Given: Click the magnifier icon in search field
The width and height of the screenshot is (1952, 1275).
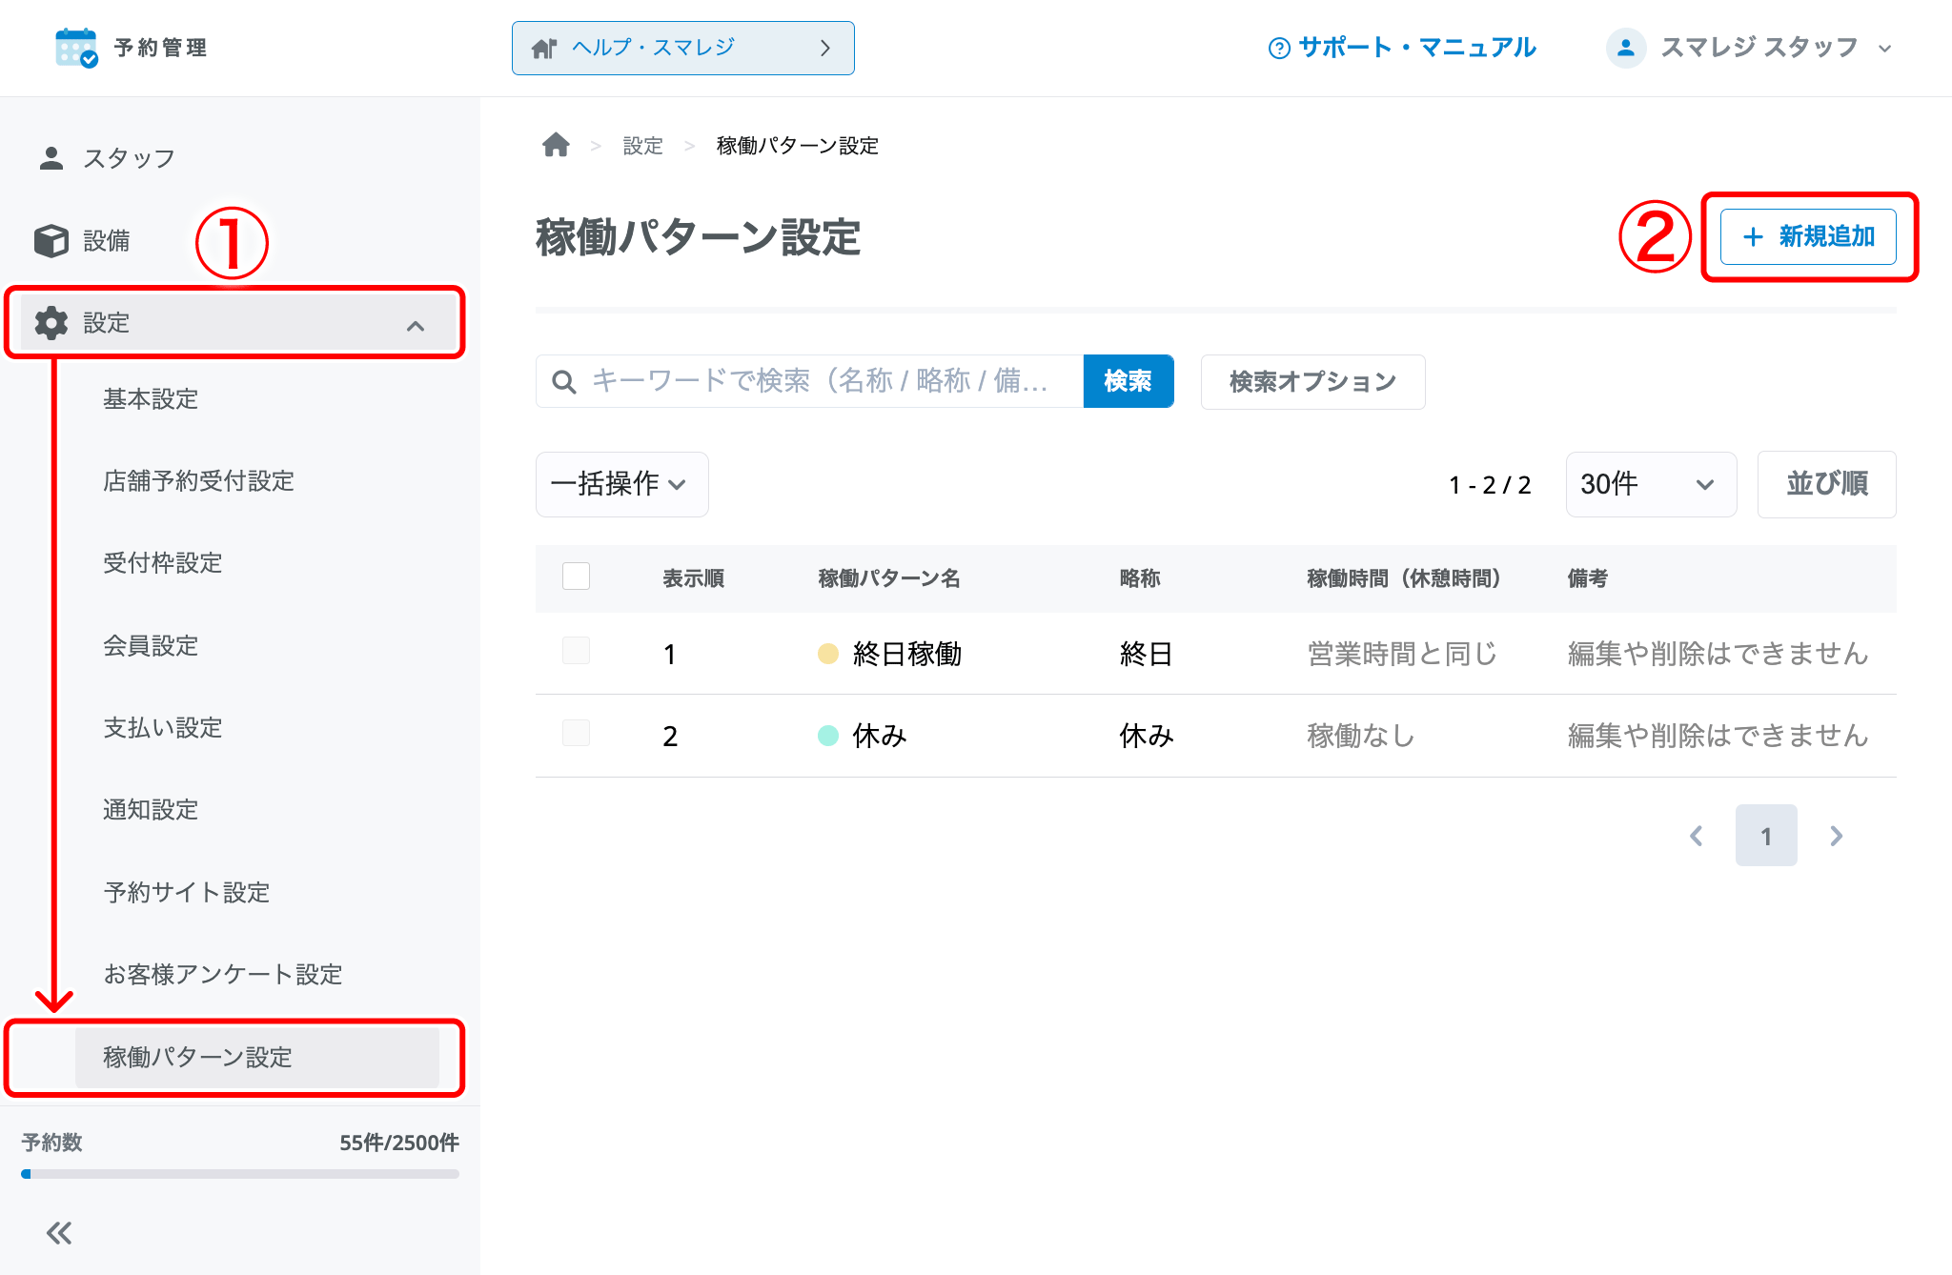Looking at the screenshot, I should [x=564, y=382].
